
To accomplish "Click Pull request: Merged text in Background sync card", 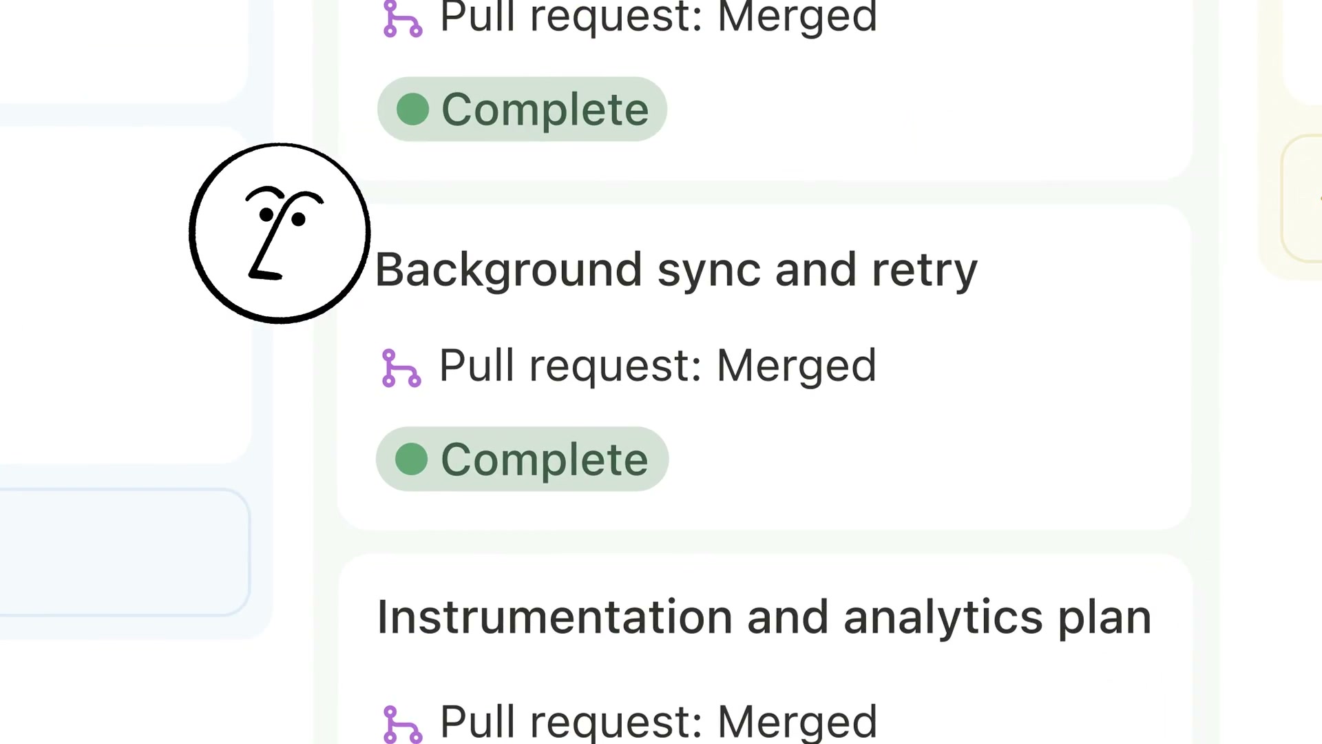I will 658,365.
